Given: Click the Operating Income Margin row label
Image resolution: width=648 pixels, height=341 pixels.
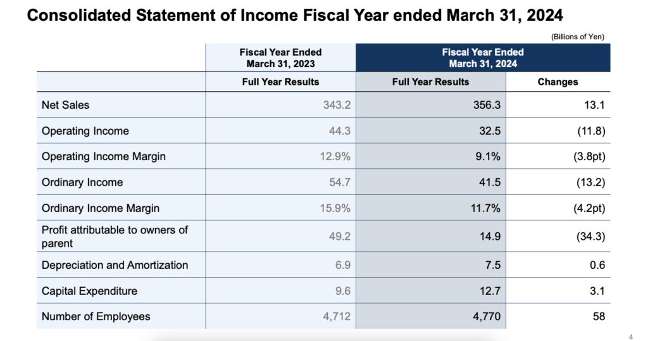Looking at the screenshot, I should point(103,156).
